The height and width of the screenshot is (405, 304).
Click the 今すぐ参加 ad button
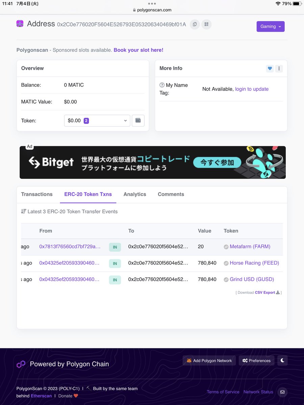(x=217, y=162)
